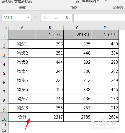Select row 10 header

coord(4,117)
